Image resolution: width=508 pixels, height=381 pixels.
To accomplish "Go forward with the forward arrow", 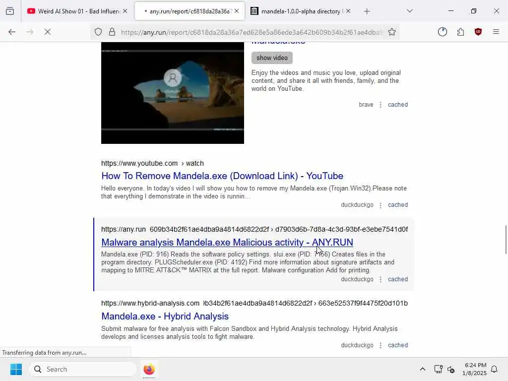I will 30,32.
